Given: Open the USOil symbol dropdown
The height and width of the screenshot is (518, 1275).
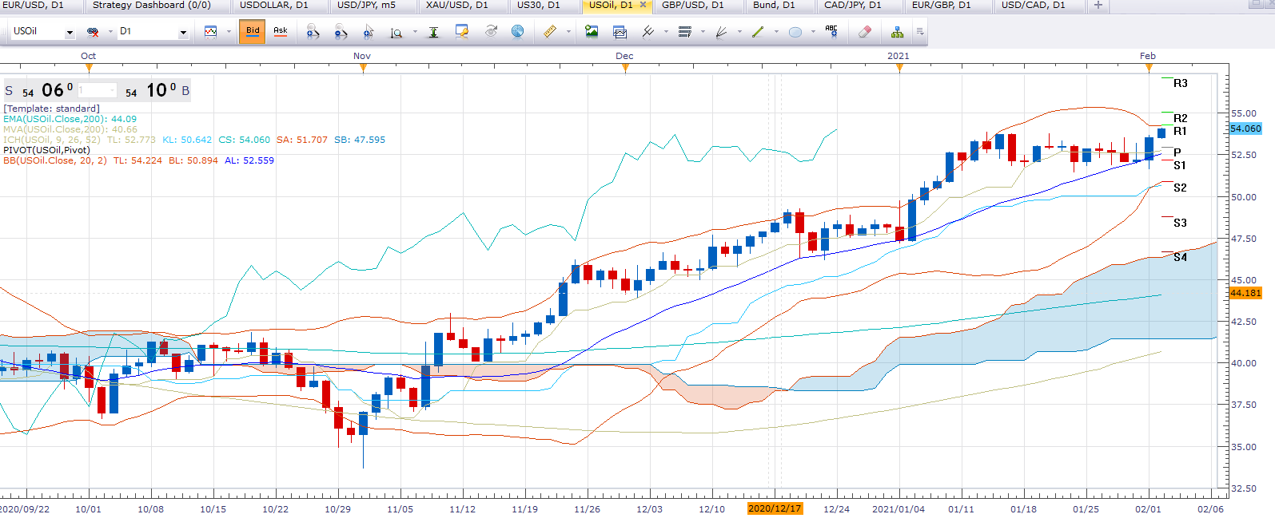Looking at the screenshot, I should pos(70,33).
